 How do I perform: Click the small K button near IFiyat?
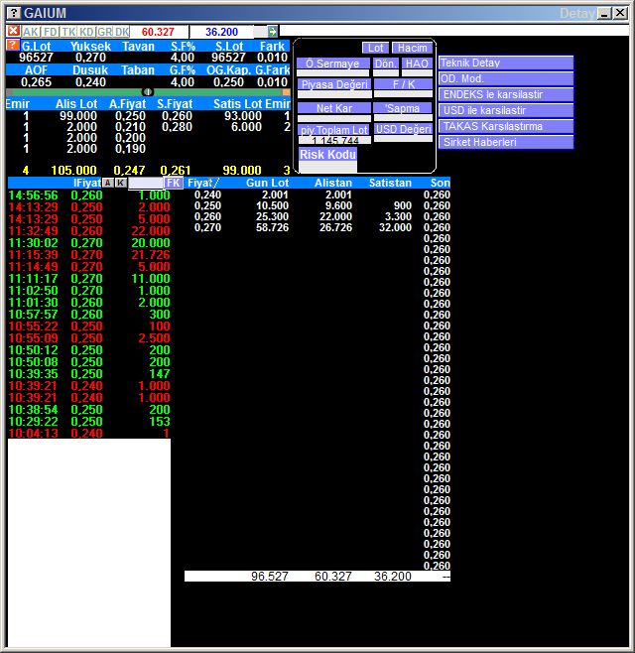pyautogui.click(x=120, y=183)
